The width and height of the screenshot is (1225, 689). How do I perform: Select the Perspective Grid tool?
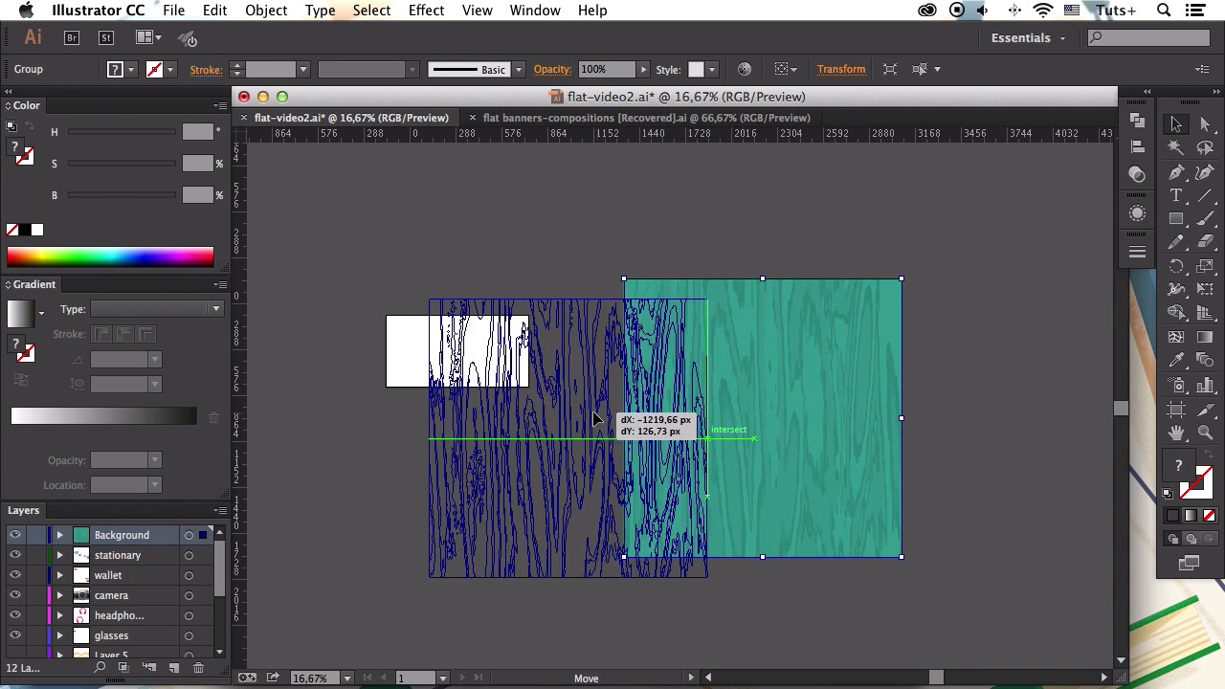point(1205,313)
